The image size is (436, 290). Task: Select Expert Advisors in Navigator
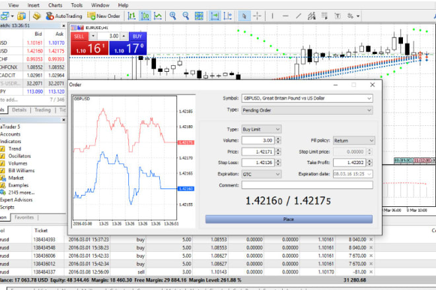click(16, 200)
